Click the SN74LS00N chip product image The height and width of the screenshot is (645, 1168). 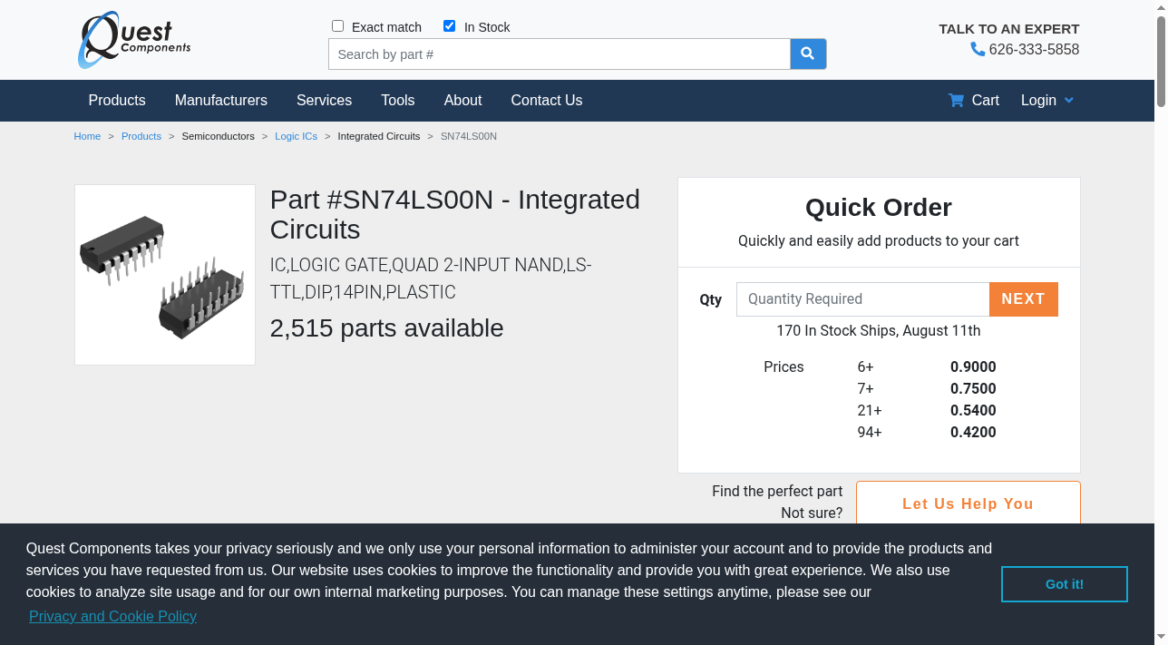165,275
